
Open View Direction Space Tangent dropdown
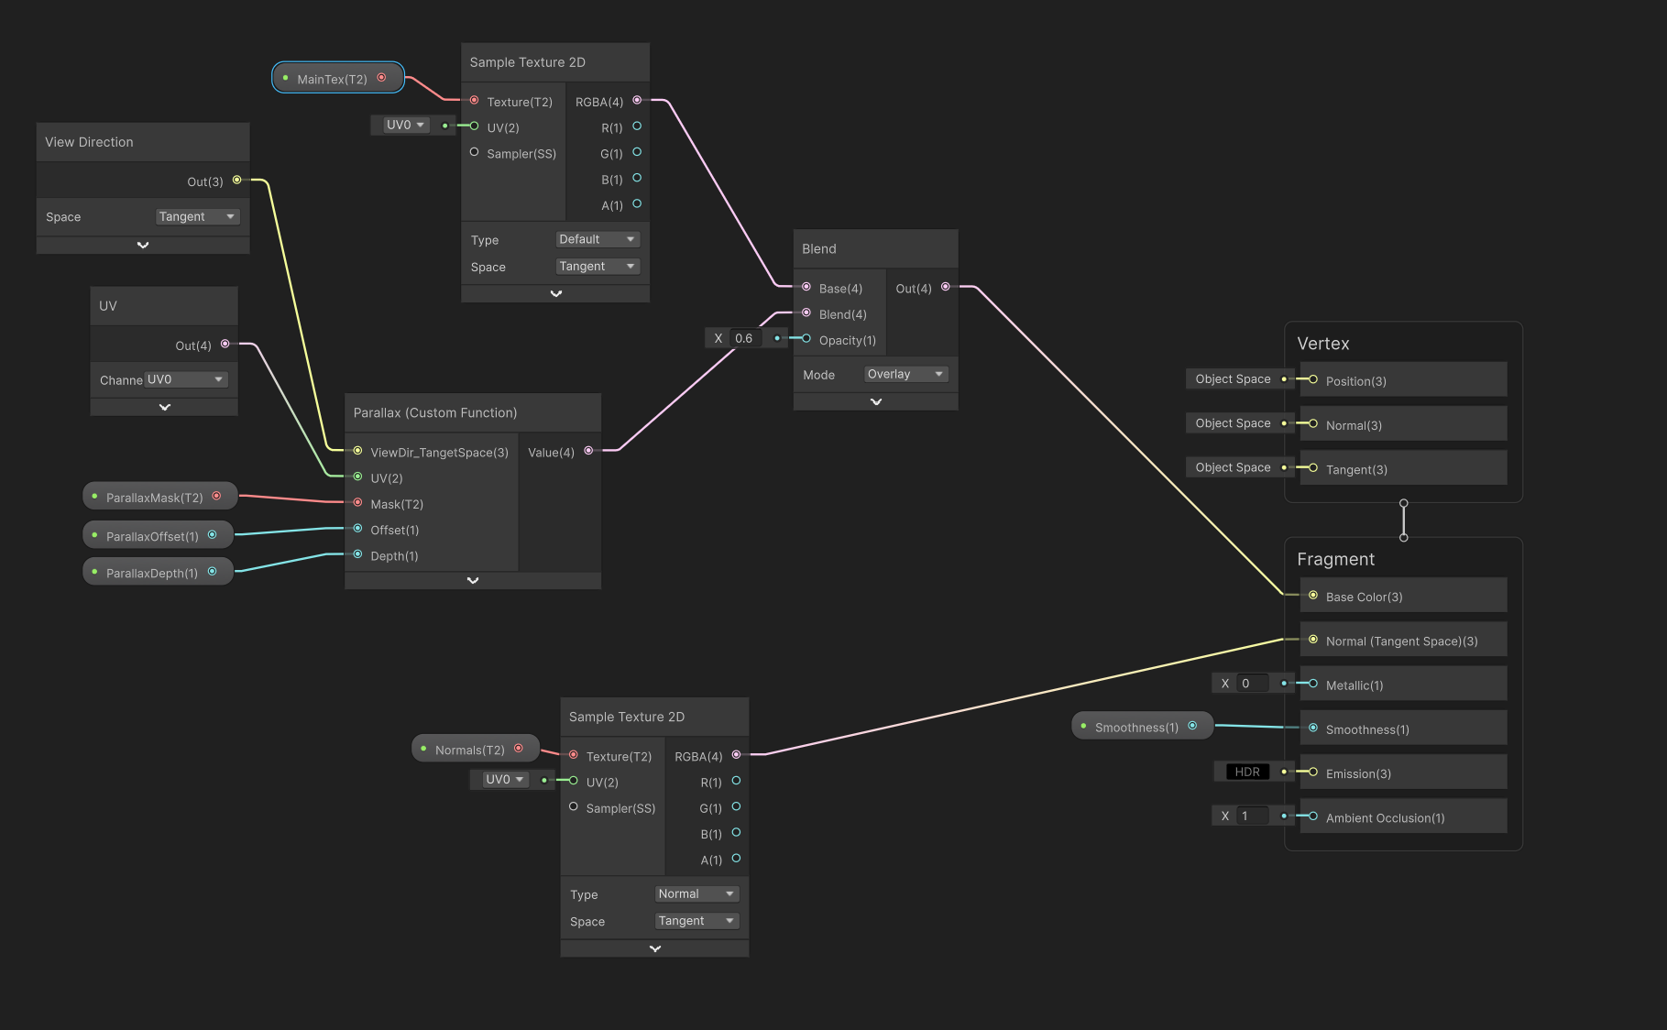197,217
